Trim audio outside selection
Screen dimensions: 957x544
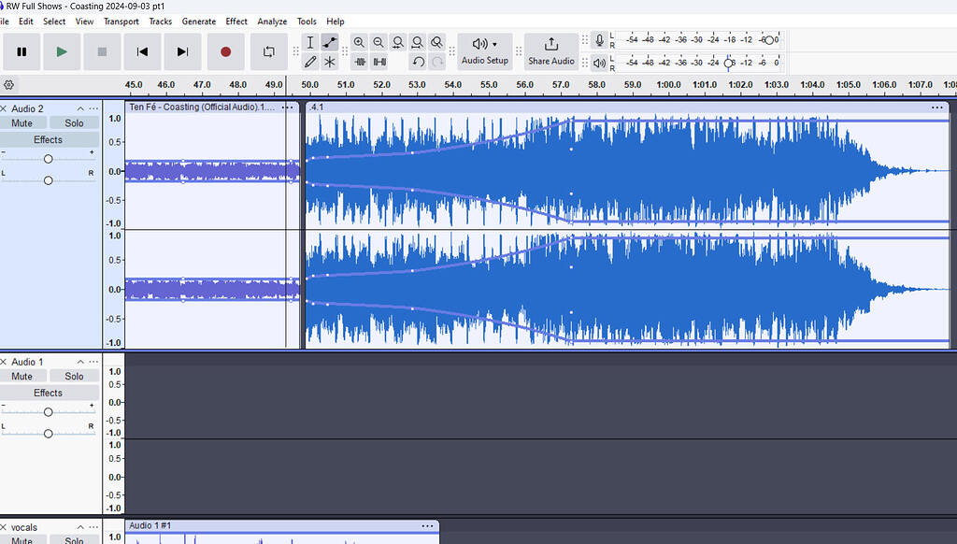coord(362,62)
